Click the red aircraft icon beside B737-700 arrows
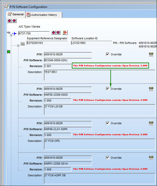Viewport: 157px width, 186px height. pyautogui.click(x=65, y=32)
